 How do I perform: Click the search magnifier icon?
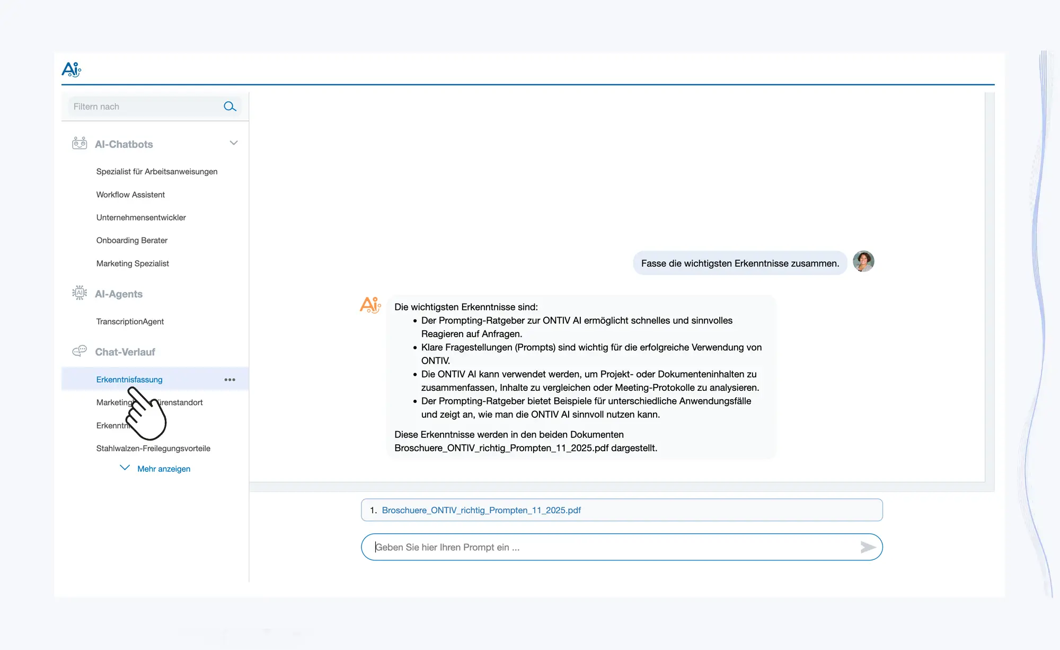229,107
